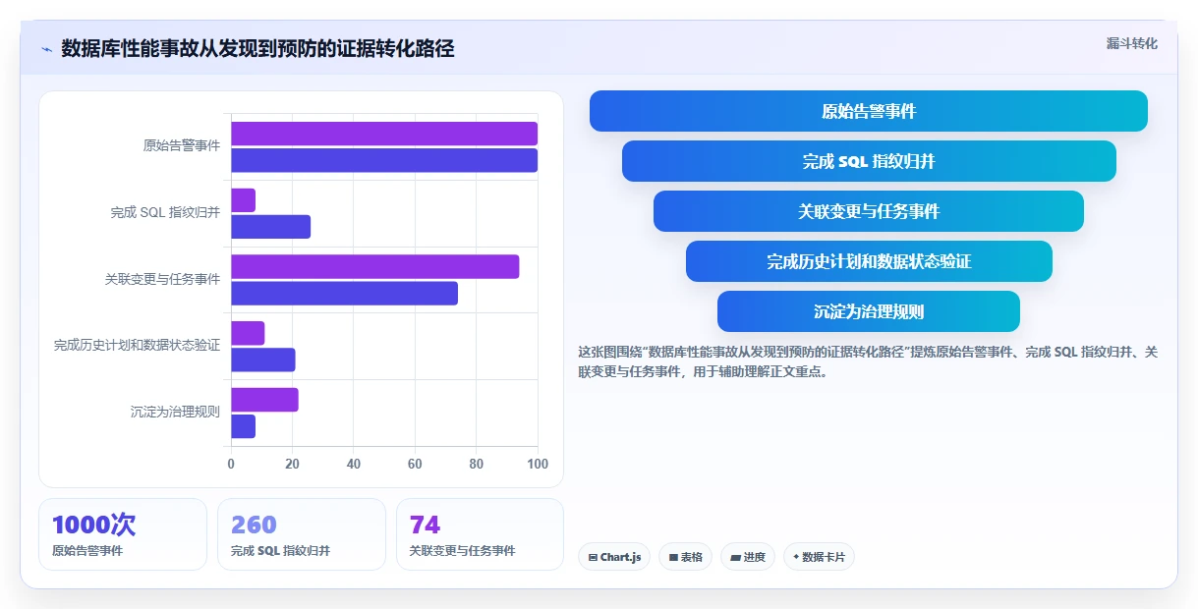This screenshot has width=1198, height=609.
Task: Click the x-axis tick value 40
Action: [x=354, y=464]
